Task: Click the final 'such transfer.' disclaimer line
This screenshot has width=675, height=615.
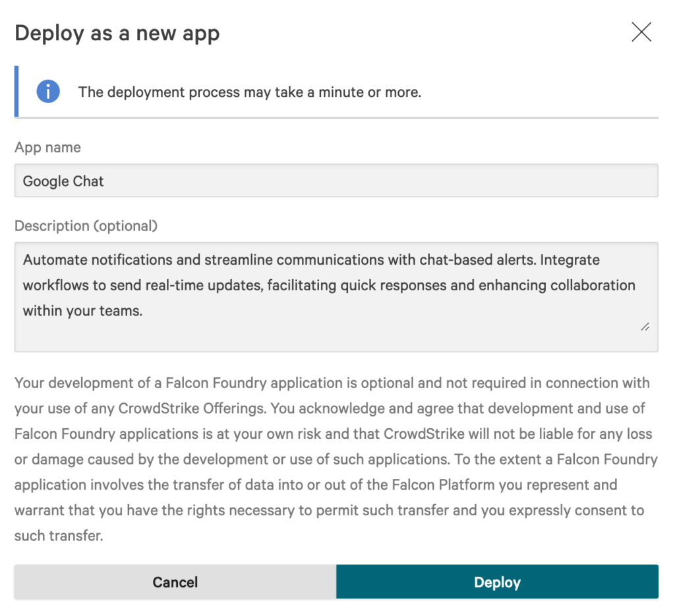Action: click(59, 536)
